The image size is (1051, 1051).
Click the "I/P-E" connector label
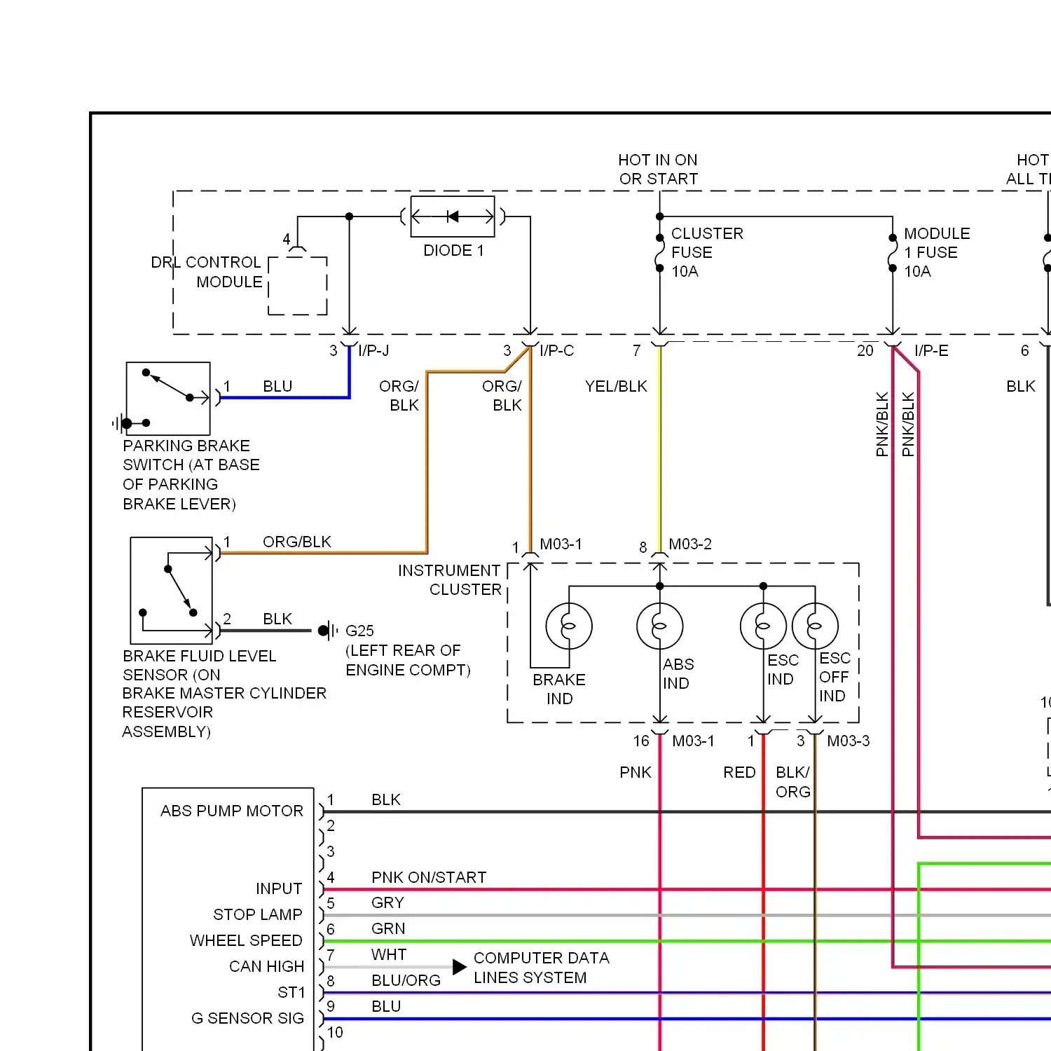click(931, 350)
